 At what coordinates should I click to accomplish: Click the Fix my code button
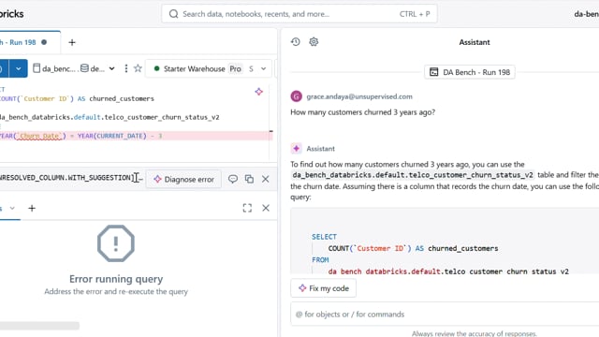click(x=323, y=288)
